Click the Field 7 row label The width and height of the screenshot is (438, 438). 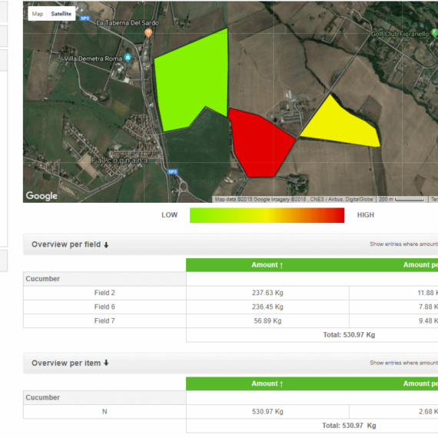tap(105, 320)
